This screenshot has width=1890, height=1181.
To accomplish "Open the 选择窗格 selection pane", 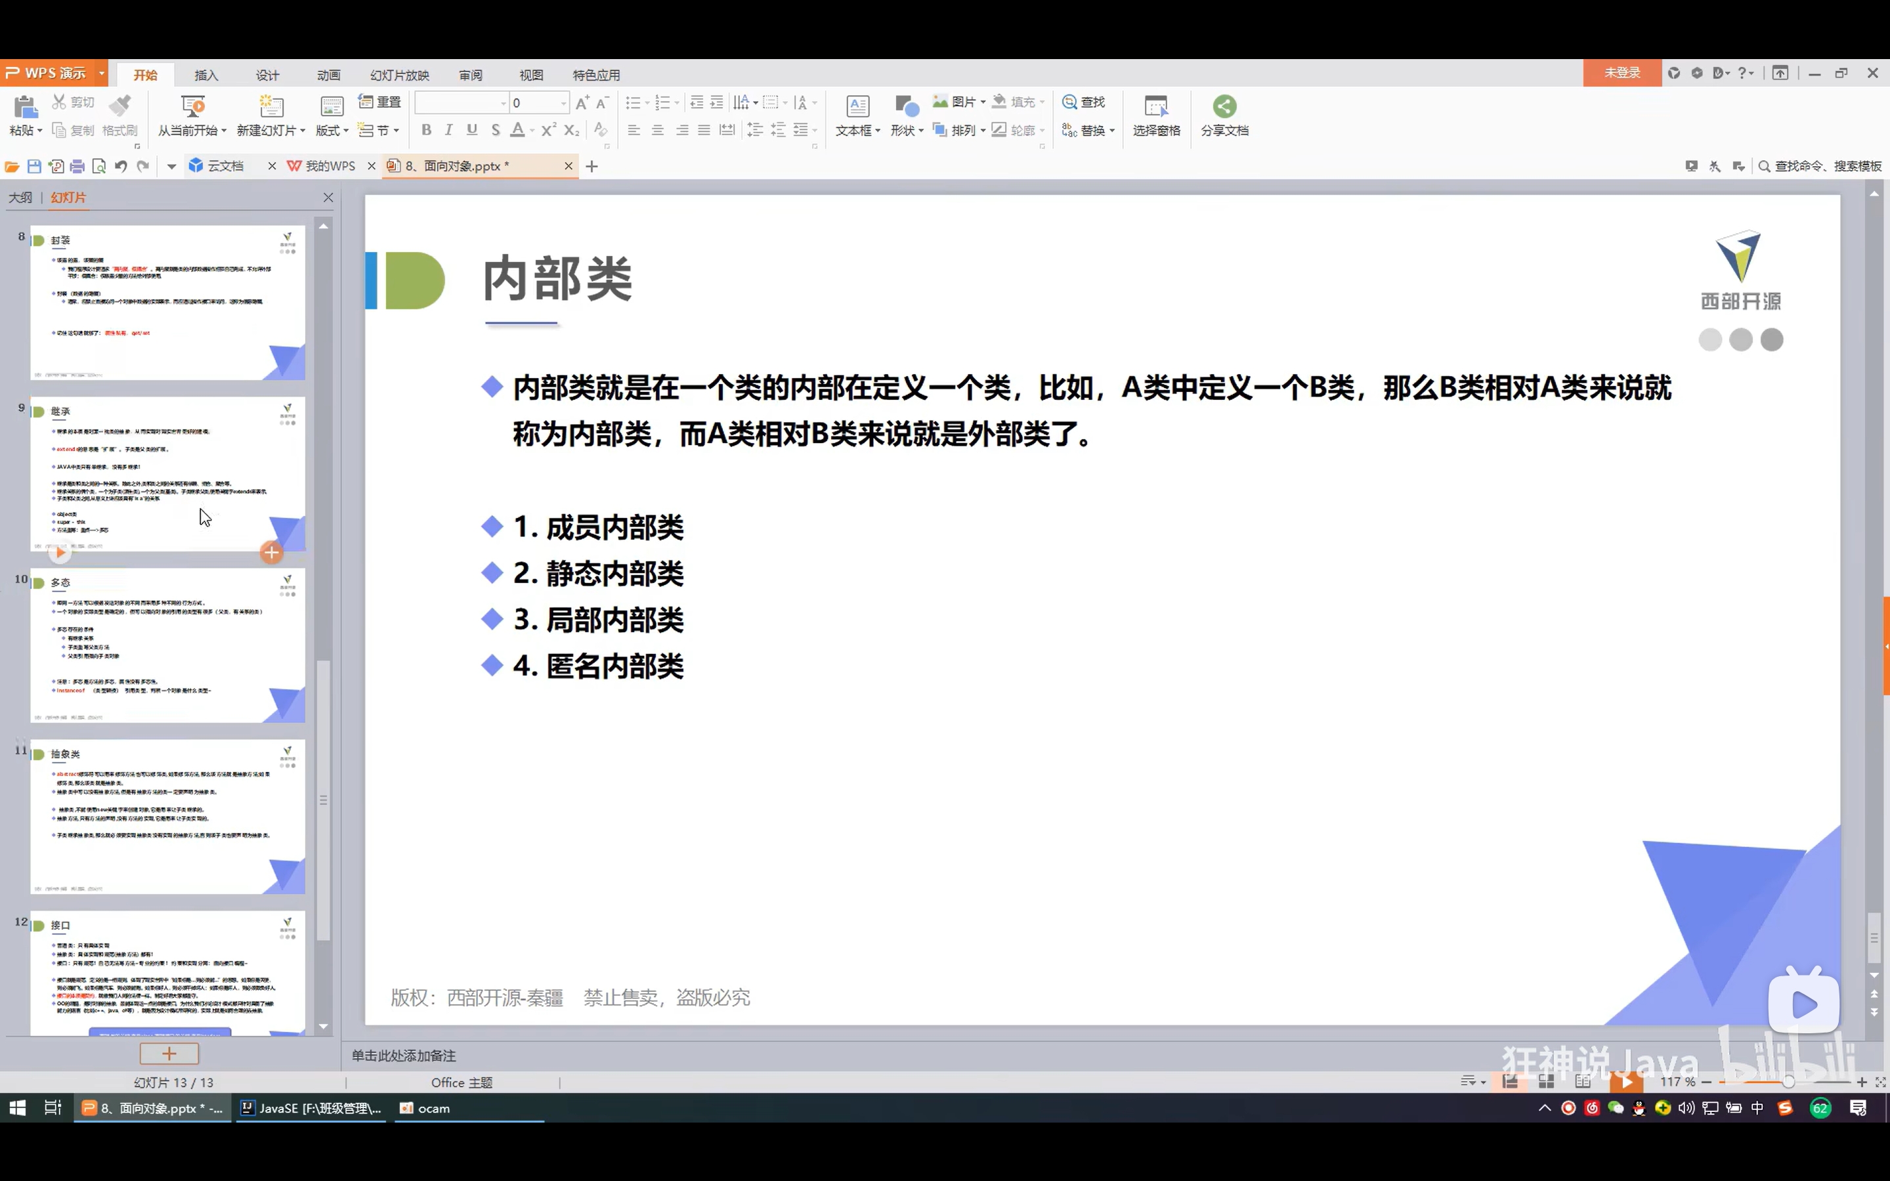I will tap(1156, 106).
